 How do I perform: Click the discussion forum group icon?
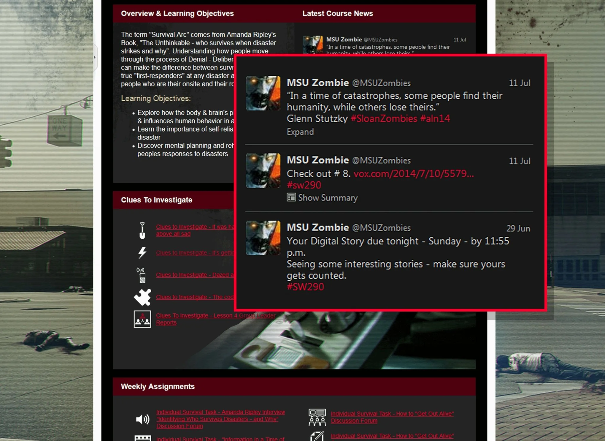pyautogui.click(x=317, y=417)
